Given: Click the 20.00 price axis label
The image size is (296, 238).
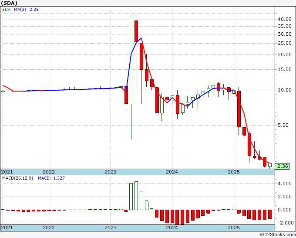Looking at the screenshot, I should coord(285,54).
